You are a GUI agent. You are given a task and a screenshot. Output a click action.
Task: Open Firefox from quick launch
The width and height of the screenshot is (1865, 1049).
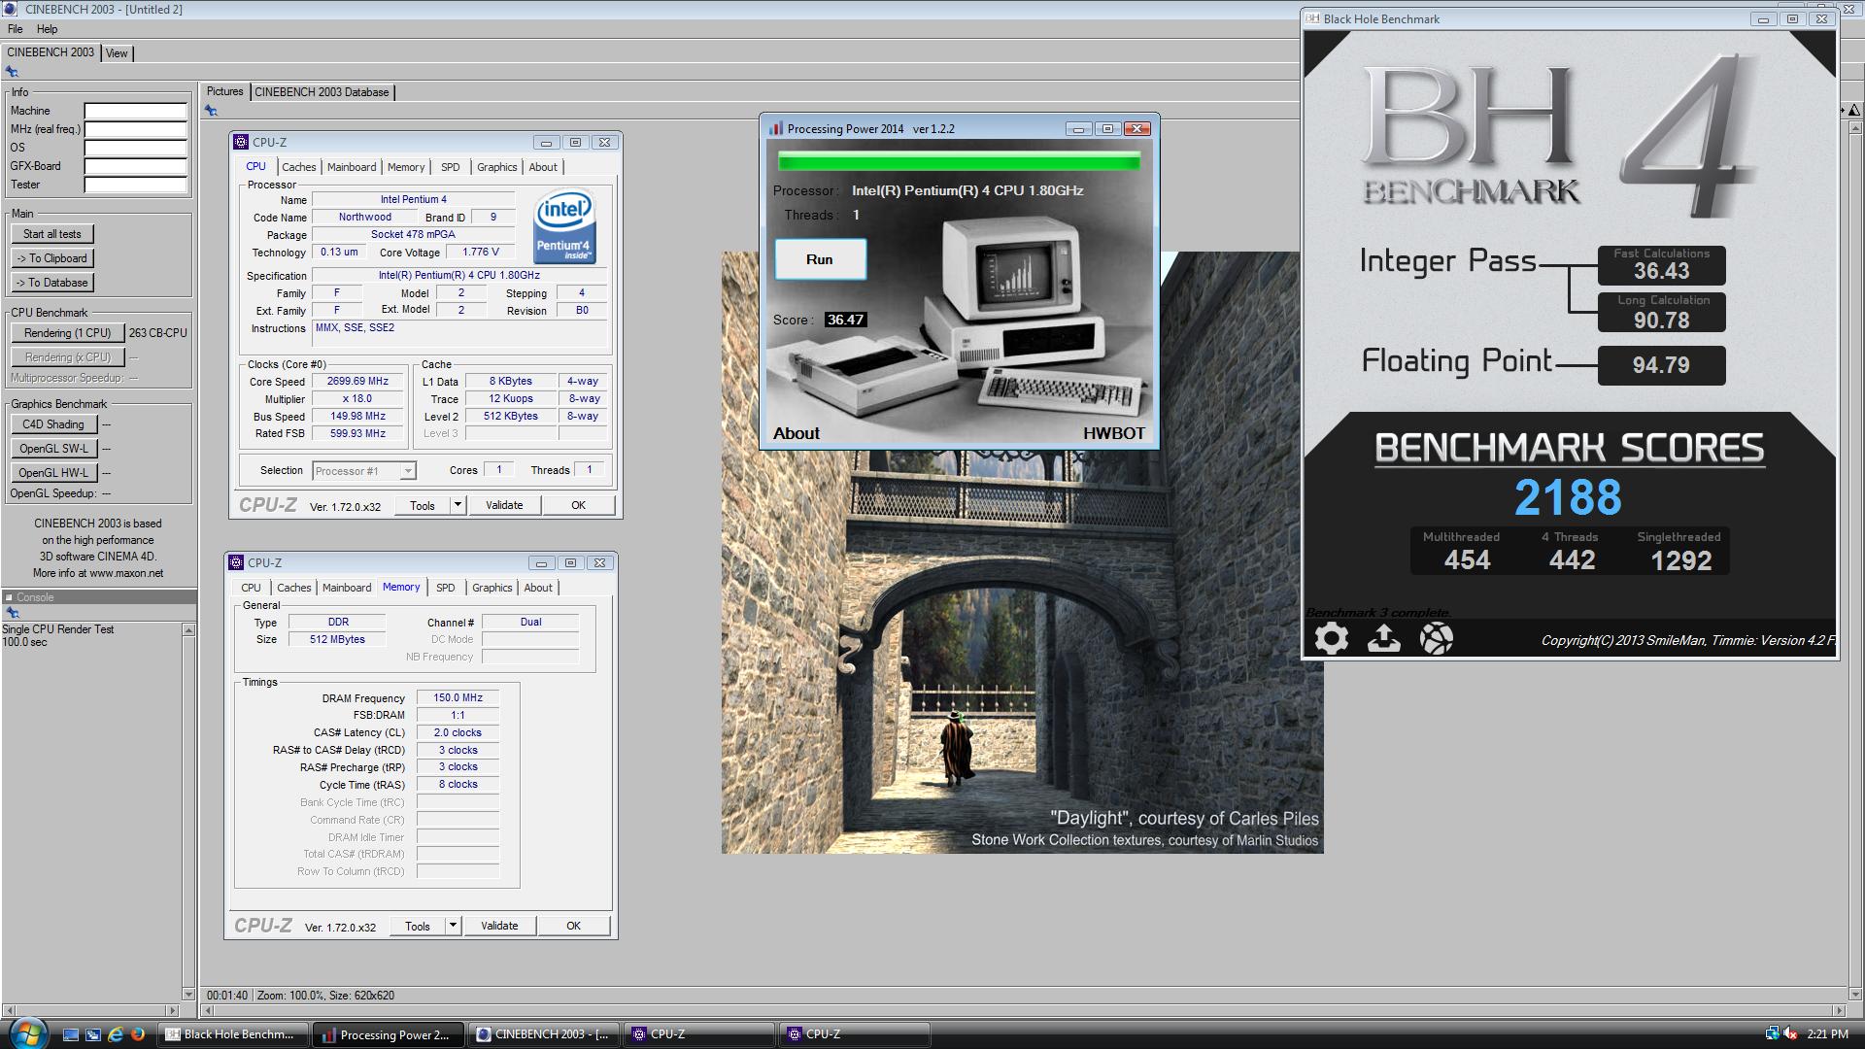click(138, 1034)
